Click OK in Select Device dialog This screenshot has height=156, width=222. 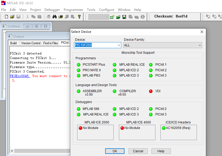(x=115, y=151)
